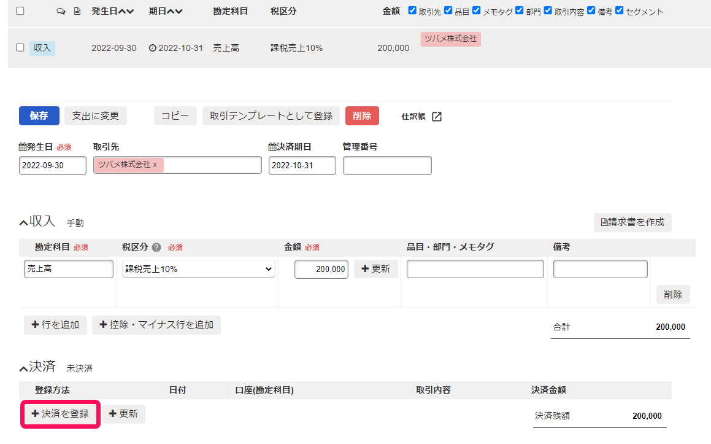The image size is (711, 444).
Task: Collapse the 収入 section
Action: (x=23, y=222)
